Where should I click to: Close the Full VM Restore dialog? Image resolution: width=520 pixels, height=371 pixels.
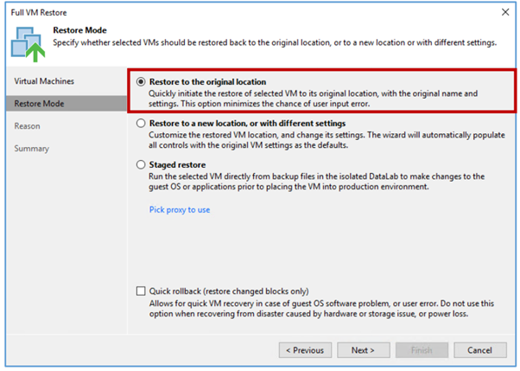click(505, 12)
